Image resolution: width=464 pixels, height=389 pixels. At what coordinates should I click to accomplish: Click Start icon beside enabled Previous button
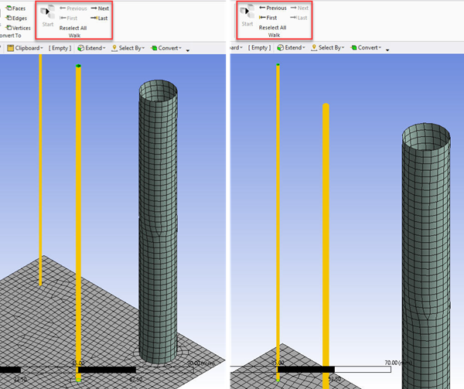(247, 15)
